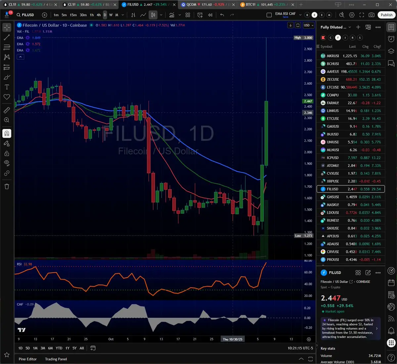This screenshot has height=364, width=397.
Task: Open the heart icons tool
Action: tap(7, 97)
